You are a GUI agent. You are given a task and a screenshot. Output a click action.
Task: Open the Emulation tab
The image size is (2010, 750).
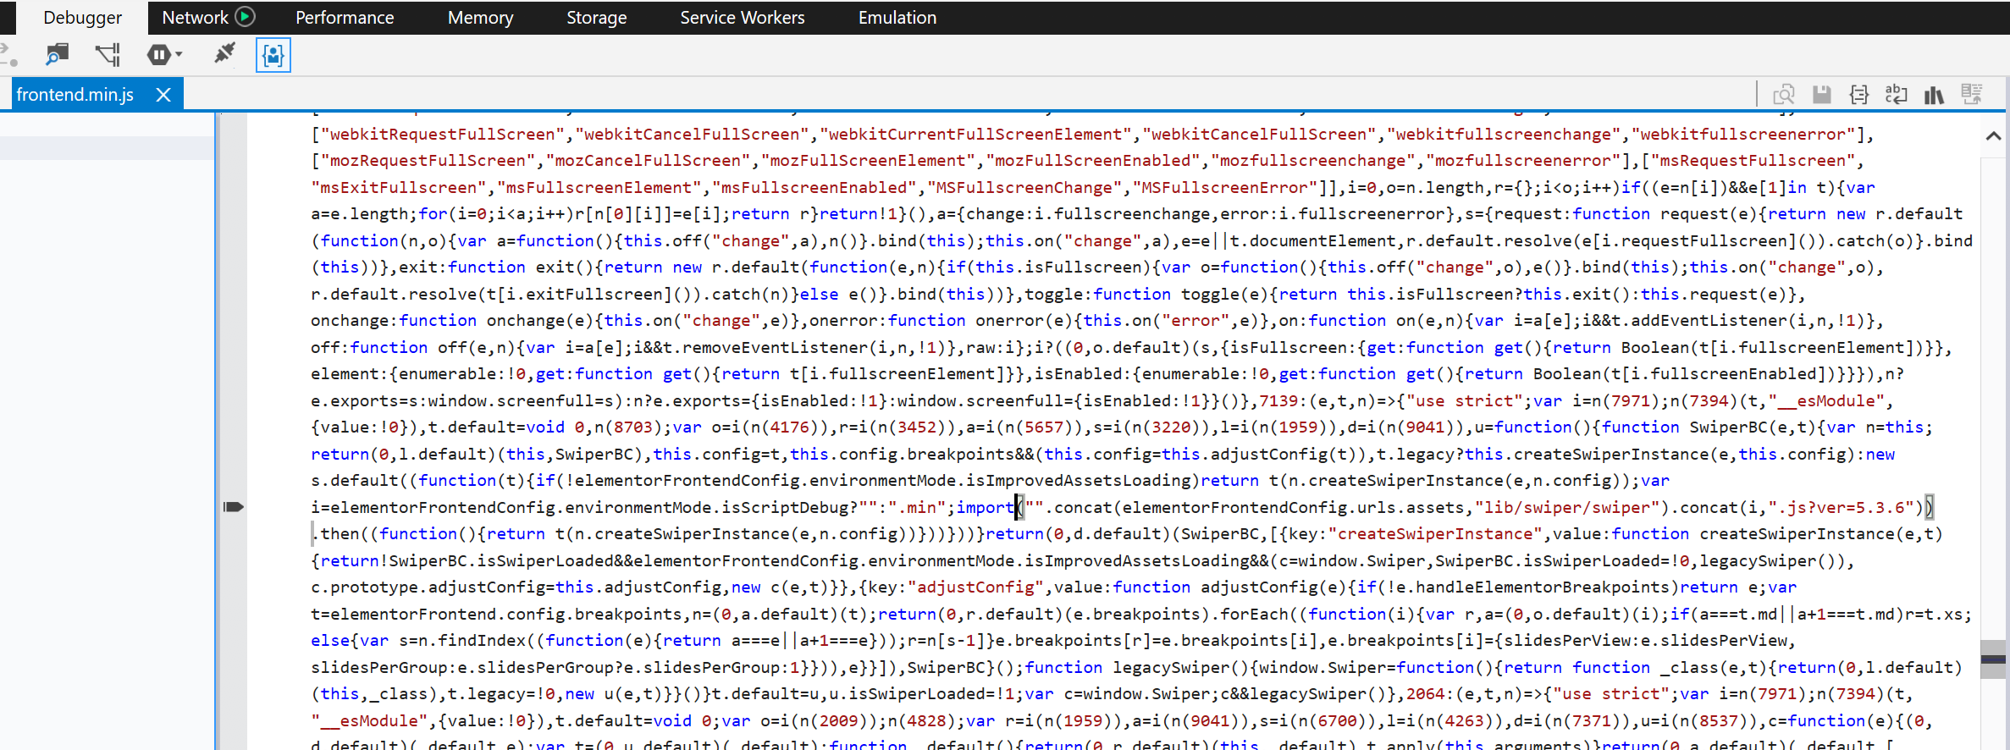(x=897, y=17)
